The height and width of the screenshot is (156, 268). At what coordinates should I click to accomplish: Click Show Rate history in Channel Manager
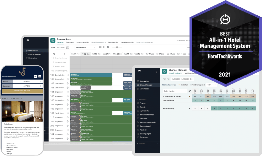point(169,85)
